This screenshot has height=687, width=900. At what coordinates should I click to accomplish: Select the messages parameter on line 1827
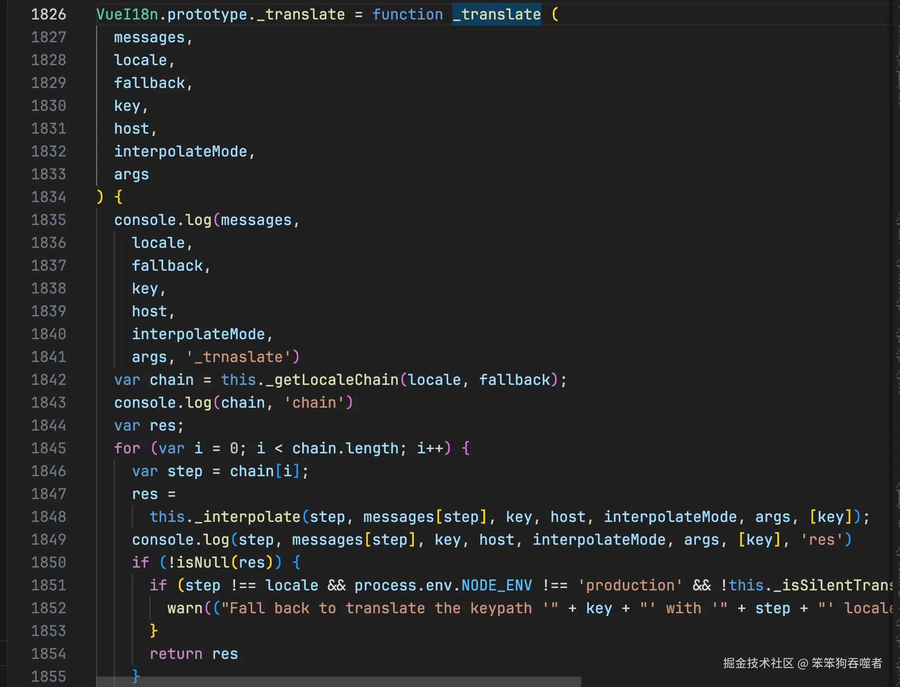(149, 37)
